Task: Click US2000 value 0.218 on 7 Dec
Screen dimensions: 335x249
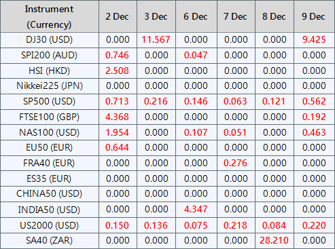Action: 235,225
